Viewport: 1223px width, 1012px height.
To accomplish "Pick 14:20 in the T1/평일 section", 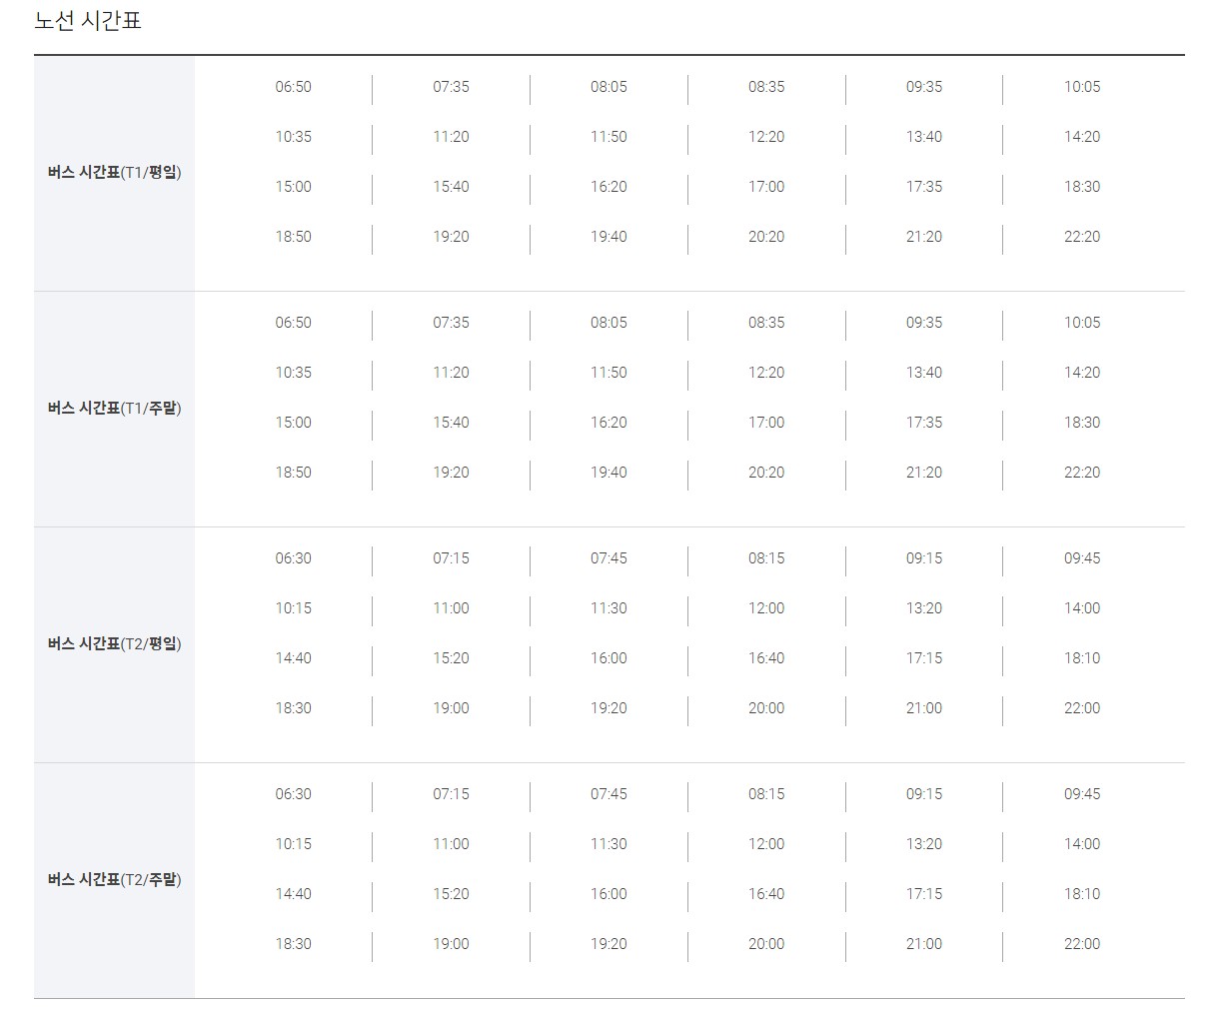I will click(x=1082, y=137).
